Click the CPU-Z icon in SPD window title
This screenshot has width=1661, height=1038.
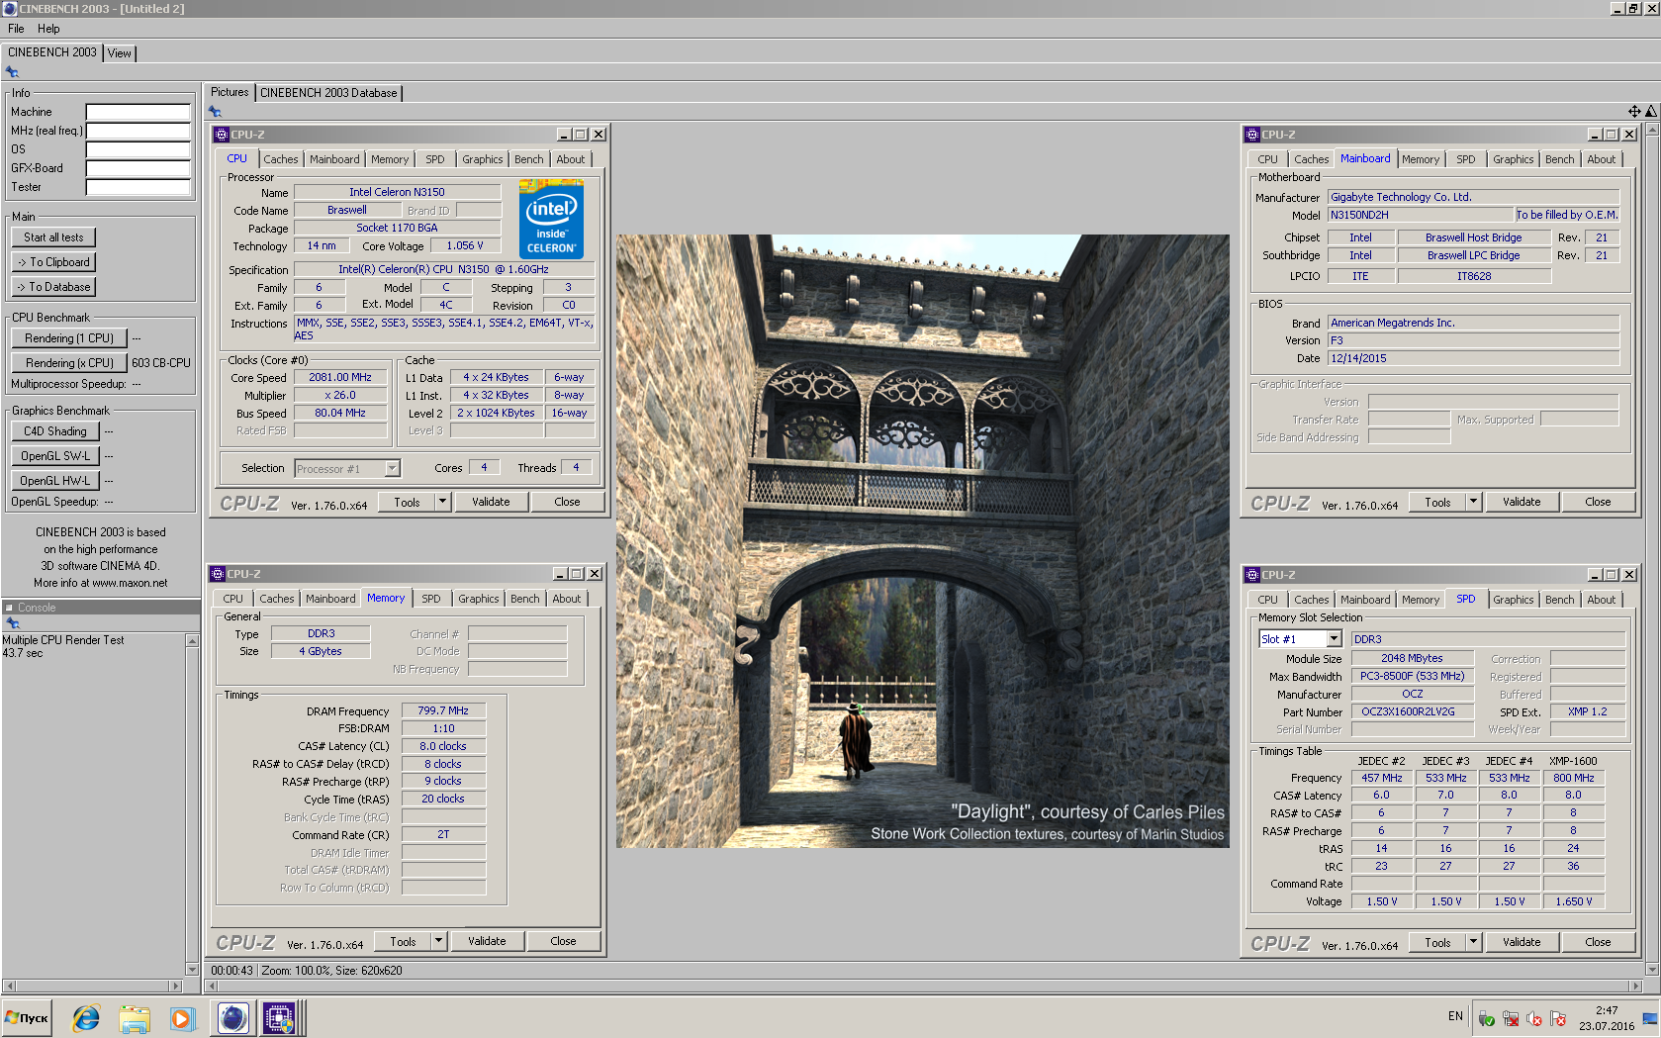pyautogui.click(x=1252, y=575)
